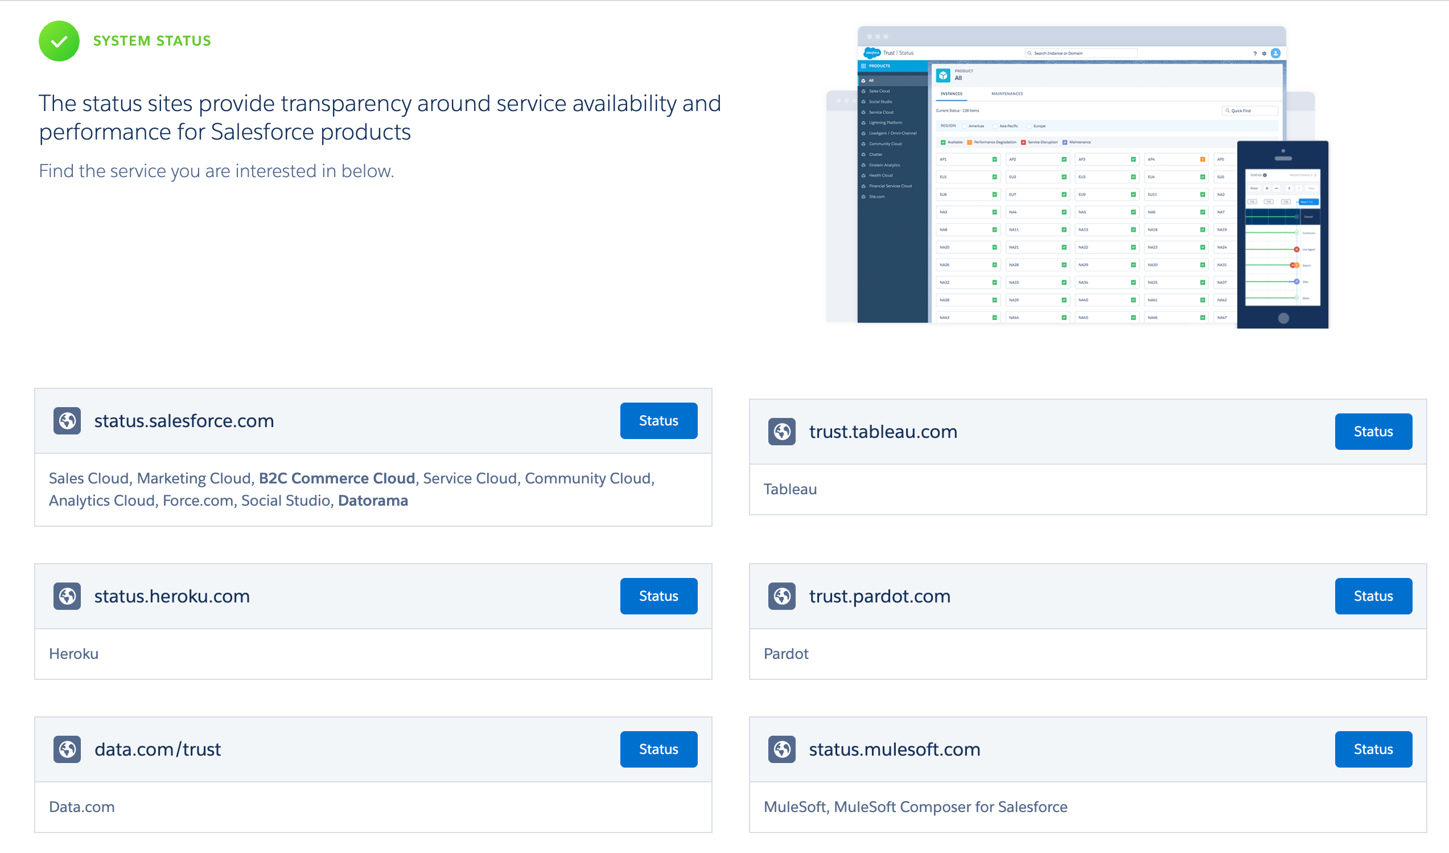Click the Pardot product description
The image size is (1449, 853).
coord(786,654)
